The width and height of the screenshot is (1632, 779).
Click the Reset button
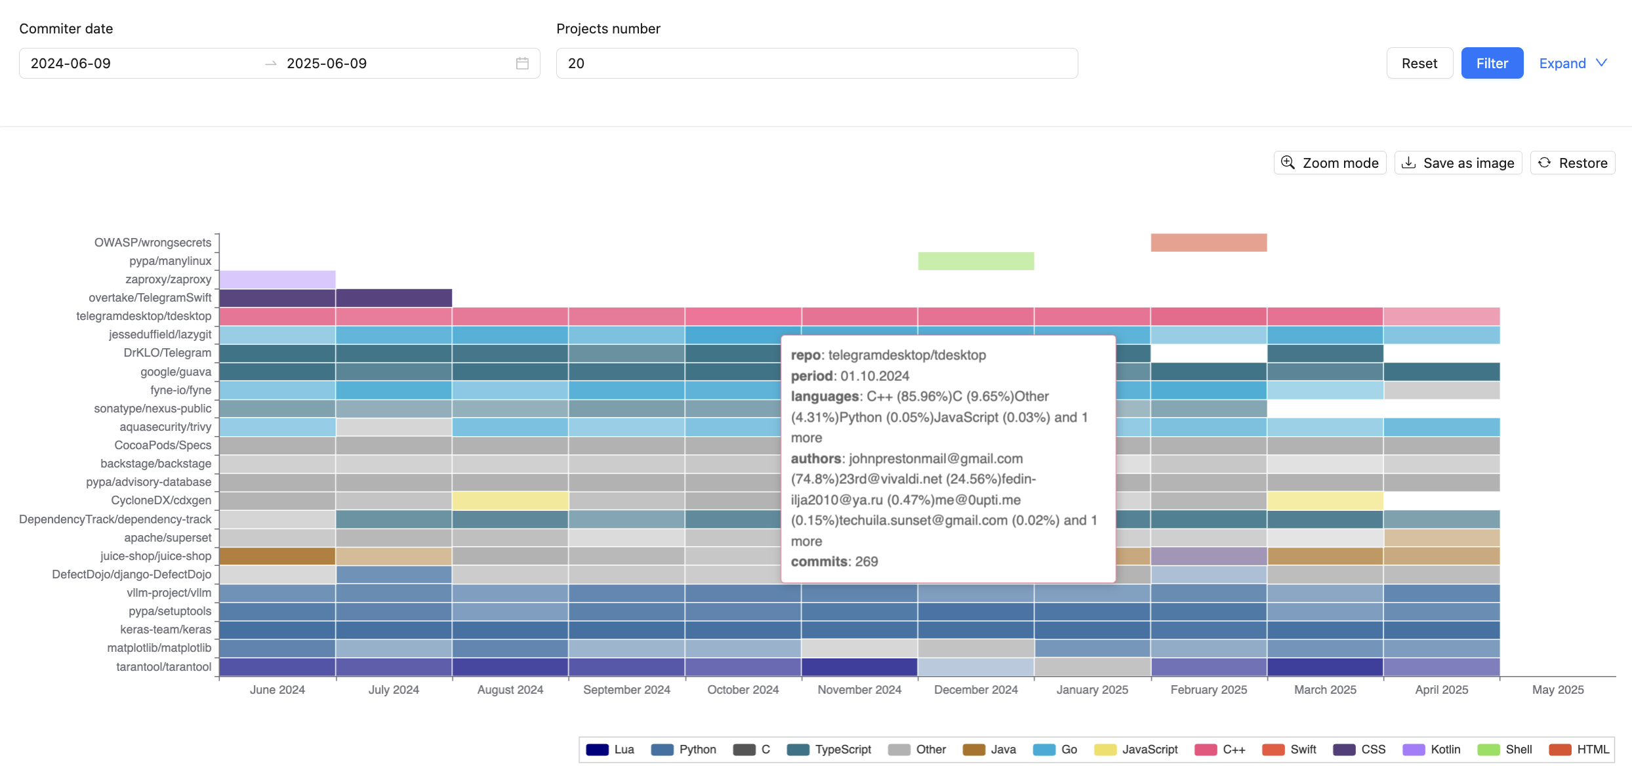tap(1419, 63)
